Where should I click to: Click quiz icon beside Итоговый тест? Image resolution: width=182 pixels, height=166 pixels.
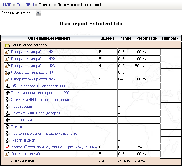pyautogui.click(x=8, y=147)
